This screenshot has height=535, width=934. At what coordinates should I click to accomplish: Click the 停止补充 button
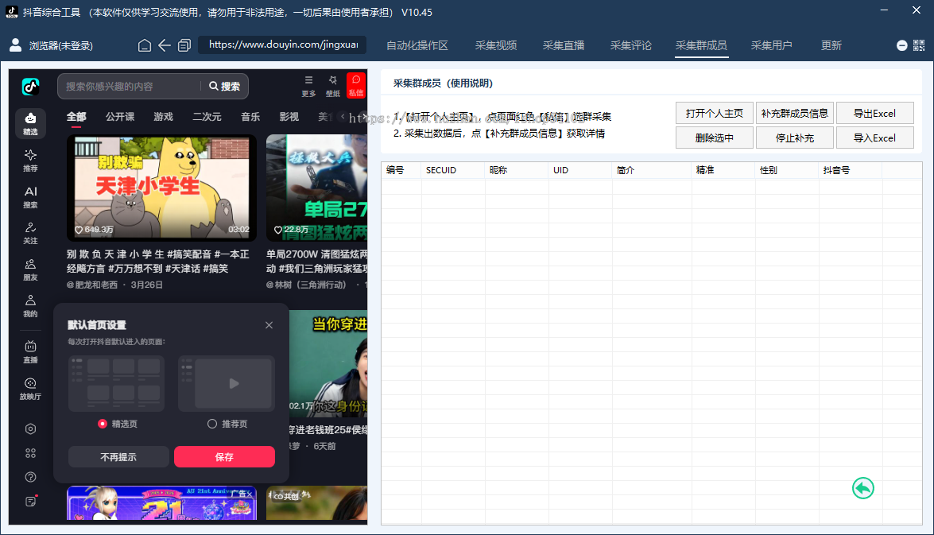coord(795,138)
